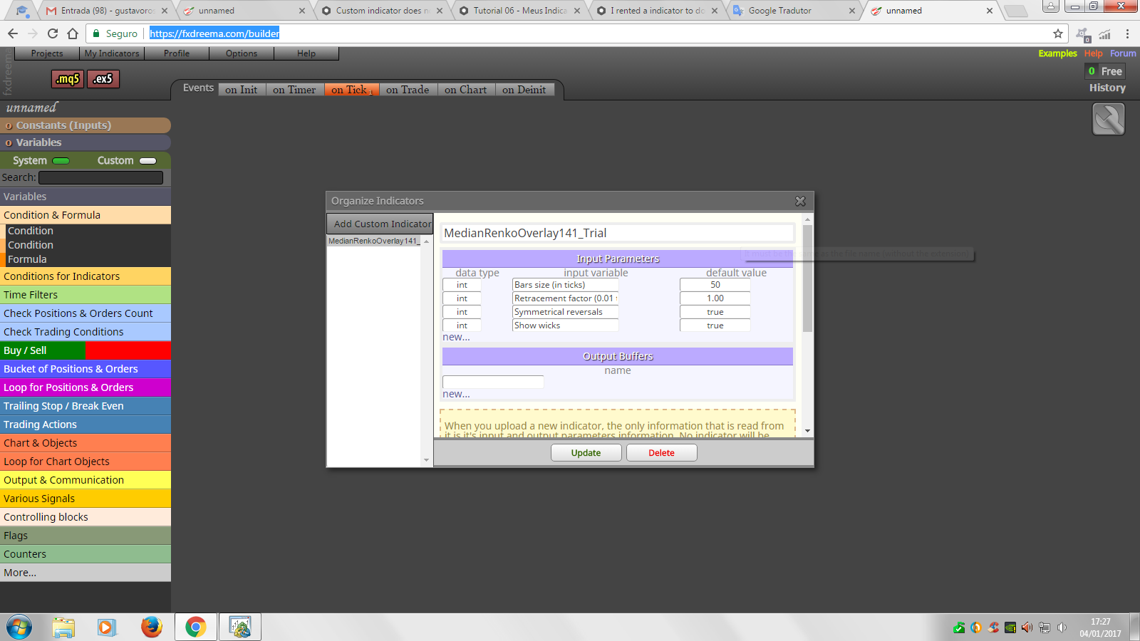The width and height of the screenshot is (1140, 641).
Task: Edit Bars size default value 50
Action: click(x=715, y=285)
